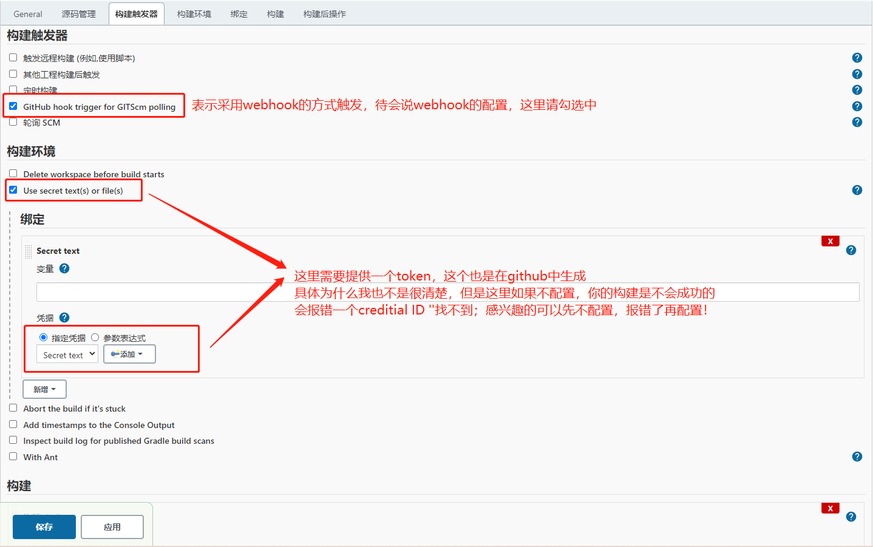Open help for remote build trigger
The image size is (873, 547).
point(857,58)
